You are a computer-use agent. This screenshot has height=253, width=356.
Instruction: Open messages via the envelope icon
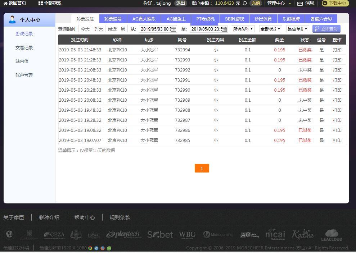tap(300, 4)
